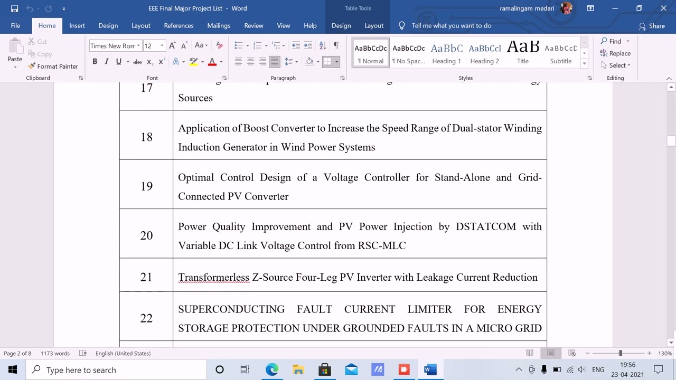The image size is (676, 380).
Task: Toggle Justify alignment
Action: click(x=275, y=62)
